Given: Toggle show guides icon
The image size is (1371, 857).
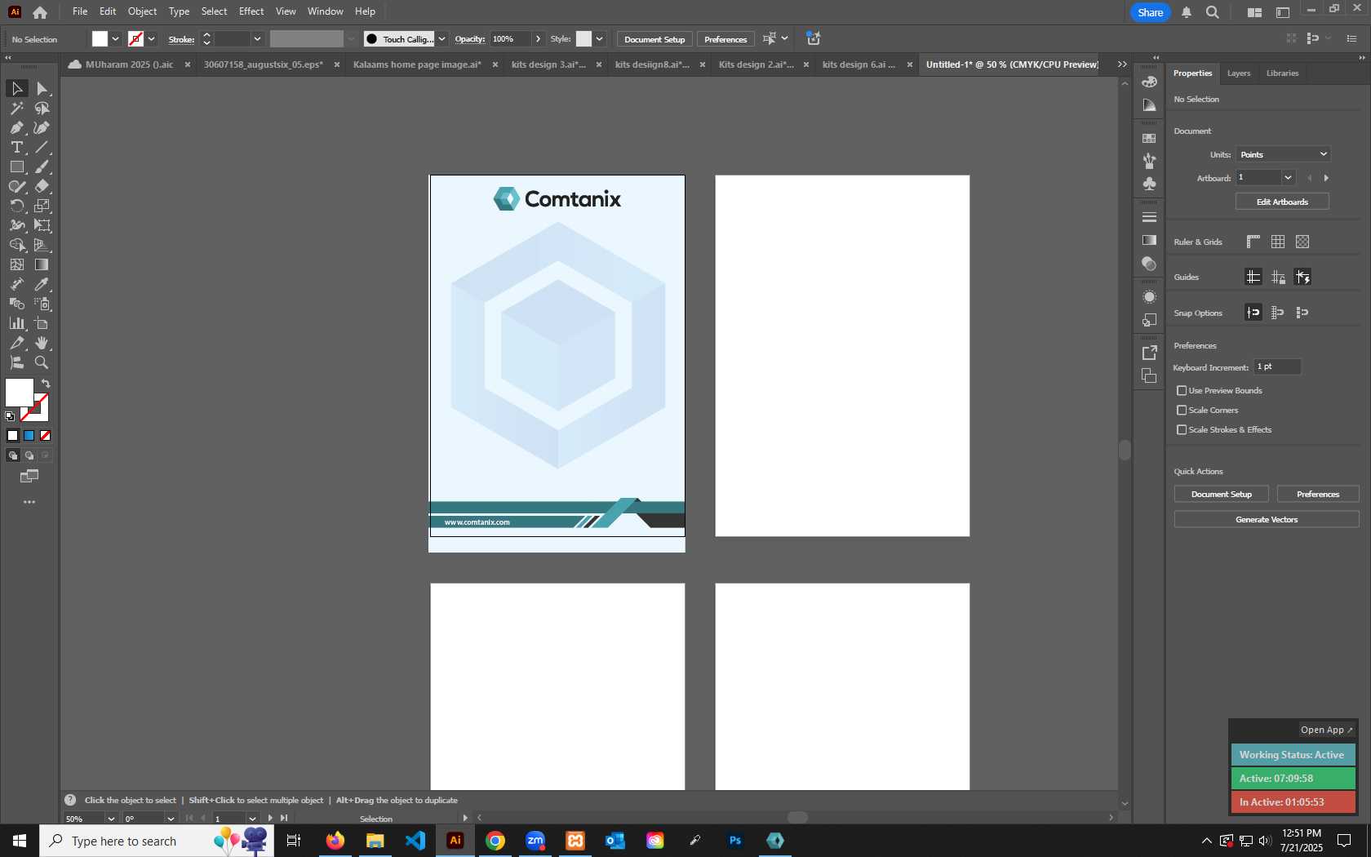Looking at the screenshot, I should (x=1253, y=277).
